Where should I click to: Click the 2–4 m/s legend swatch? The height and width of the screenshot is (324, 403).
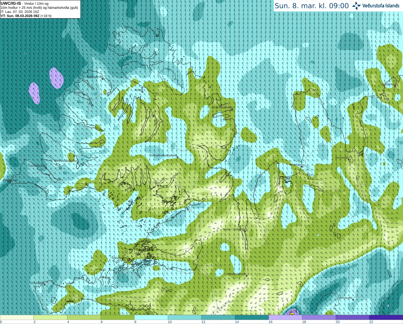point(50,317)
